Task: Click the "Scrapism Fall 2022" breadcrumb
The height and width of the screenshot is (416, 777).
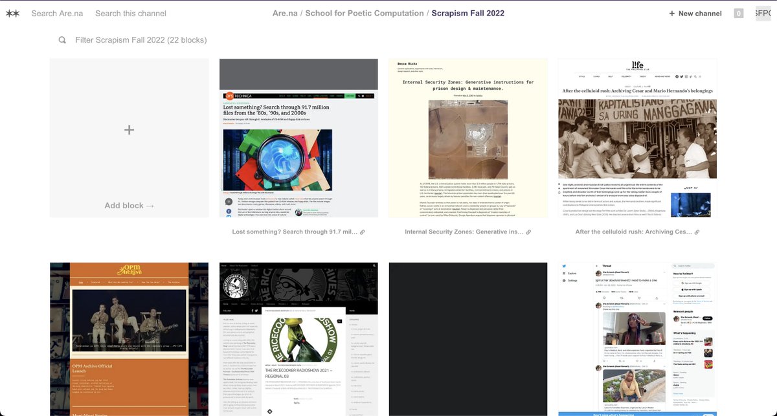Action: click(467, 12)
